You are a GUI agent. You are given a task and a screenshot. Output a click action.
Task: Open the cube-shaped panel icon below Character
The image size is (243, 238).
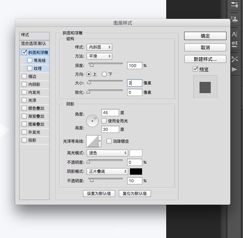click(234, 44)
